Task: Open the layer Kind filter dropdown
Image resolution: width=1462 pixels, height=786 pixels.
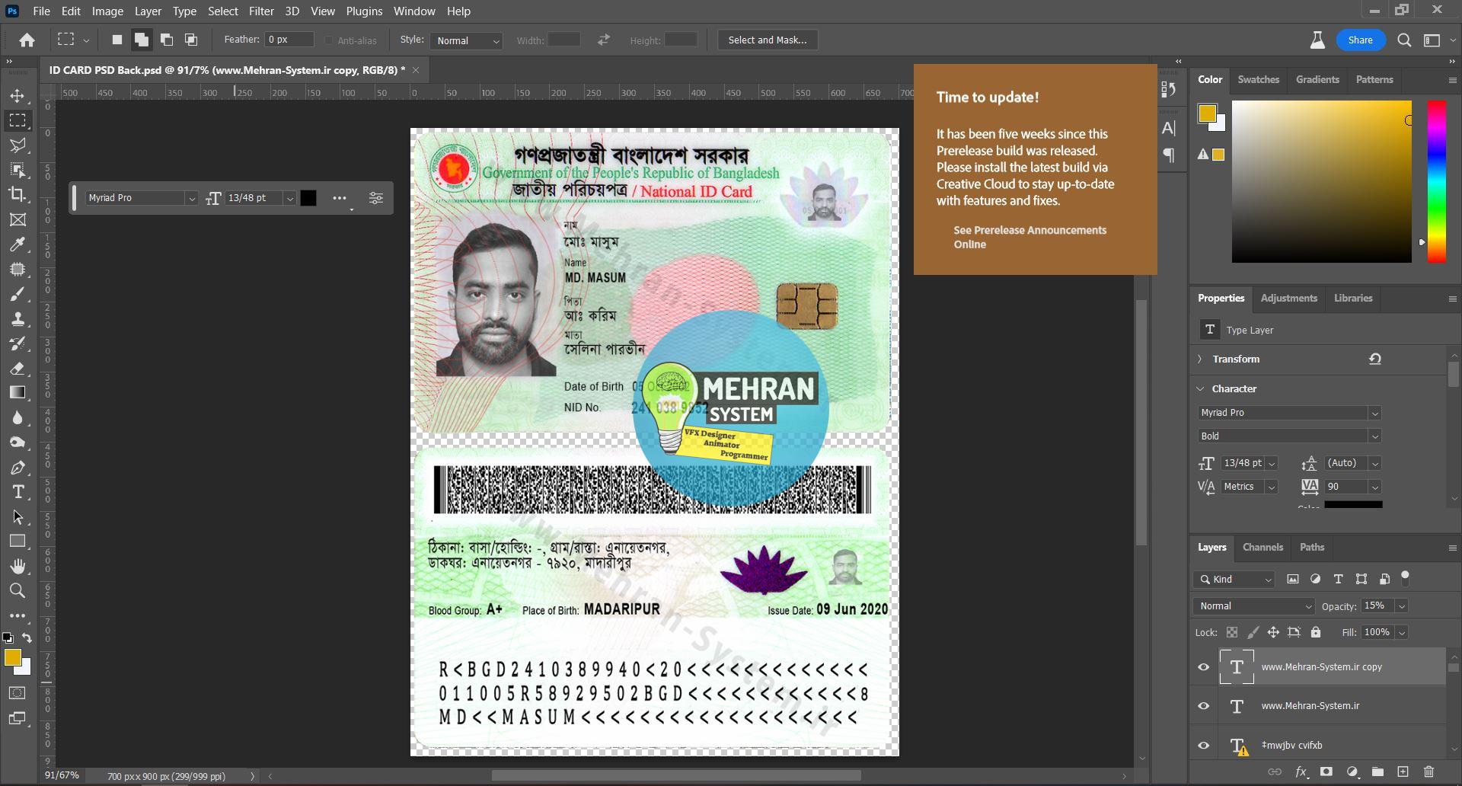Action: pos(1234,580)
